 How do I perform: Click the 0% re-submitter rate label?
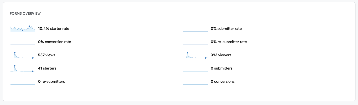[229, 42]
